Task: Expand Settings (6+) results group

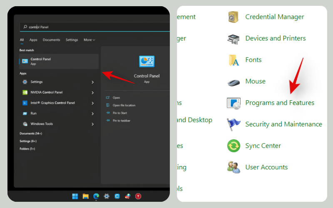Action: (x=28, y=141)
